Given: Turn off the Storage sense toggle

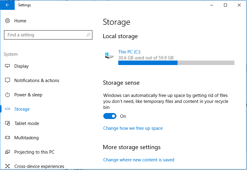Looking at the screenshot, I should (110, 116).
